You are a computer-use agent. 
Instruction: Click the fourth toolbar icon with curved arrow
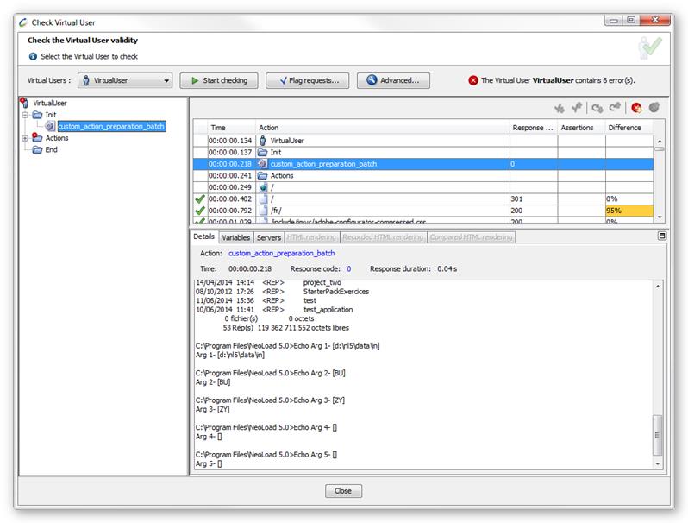tap(614, 108)
